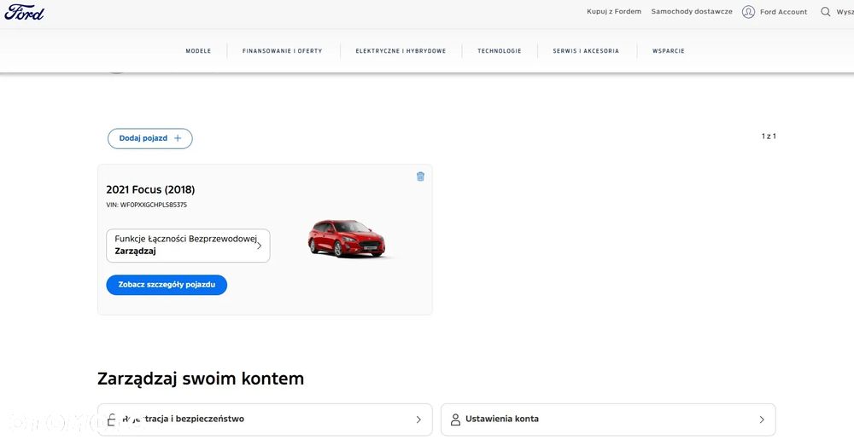This screenshot has width=854, height=440.
Task: Click Samochody dostawcze link
Action: (x=692, y=11)
